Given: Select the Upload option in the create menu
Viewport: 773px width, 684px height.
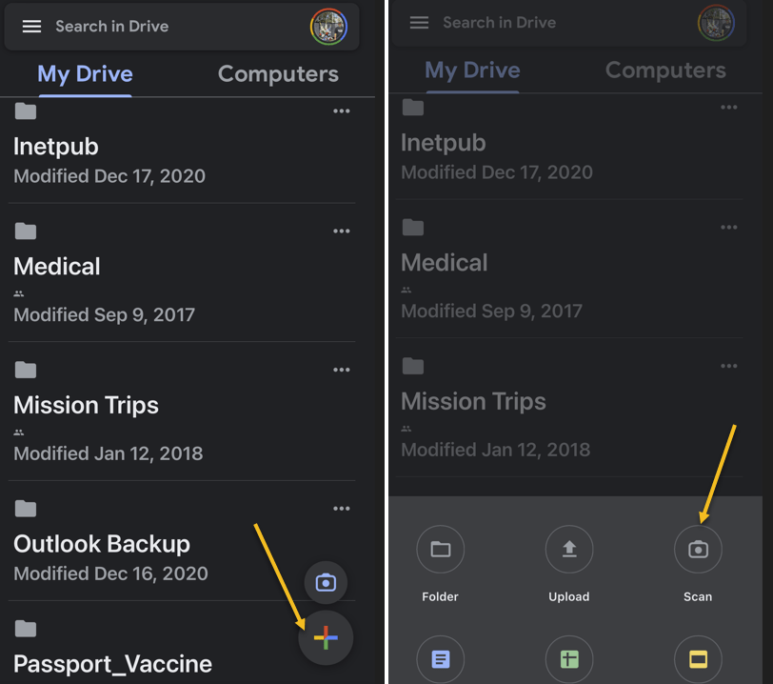Looking at the screenshot, I should 569,550.
